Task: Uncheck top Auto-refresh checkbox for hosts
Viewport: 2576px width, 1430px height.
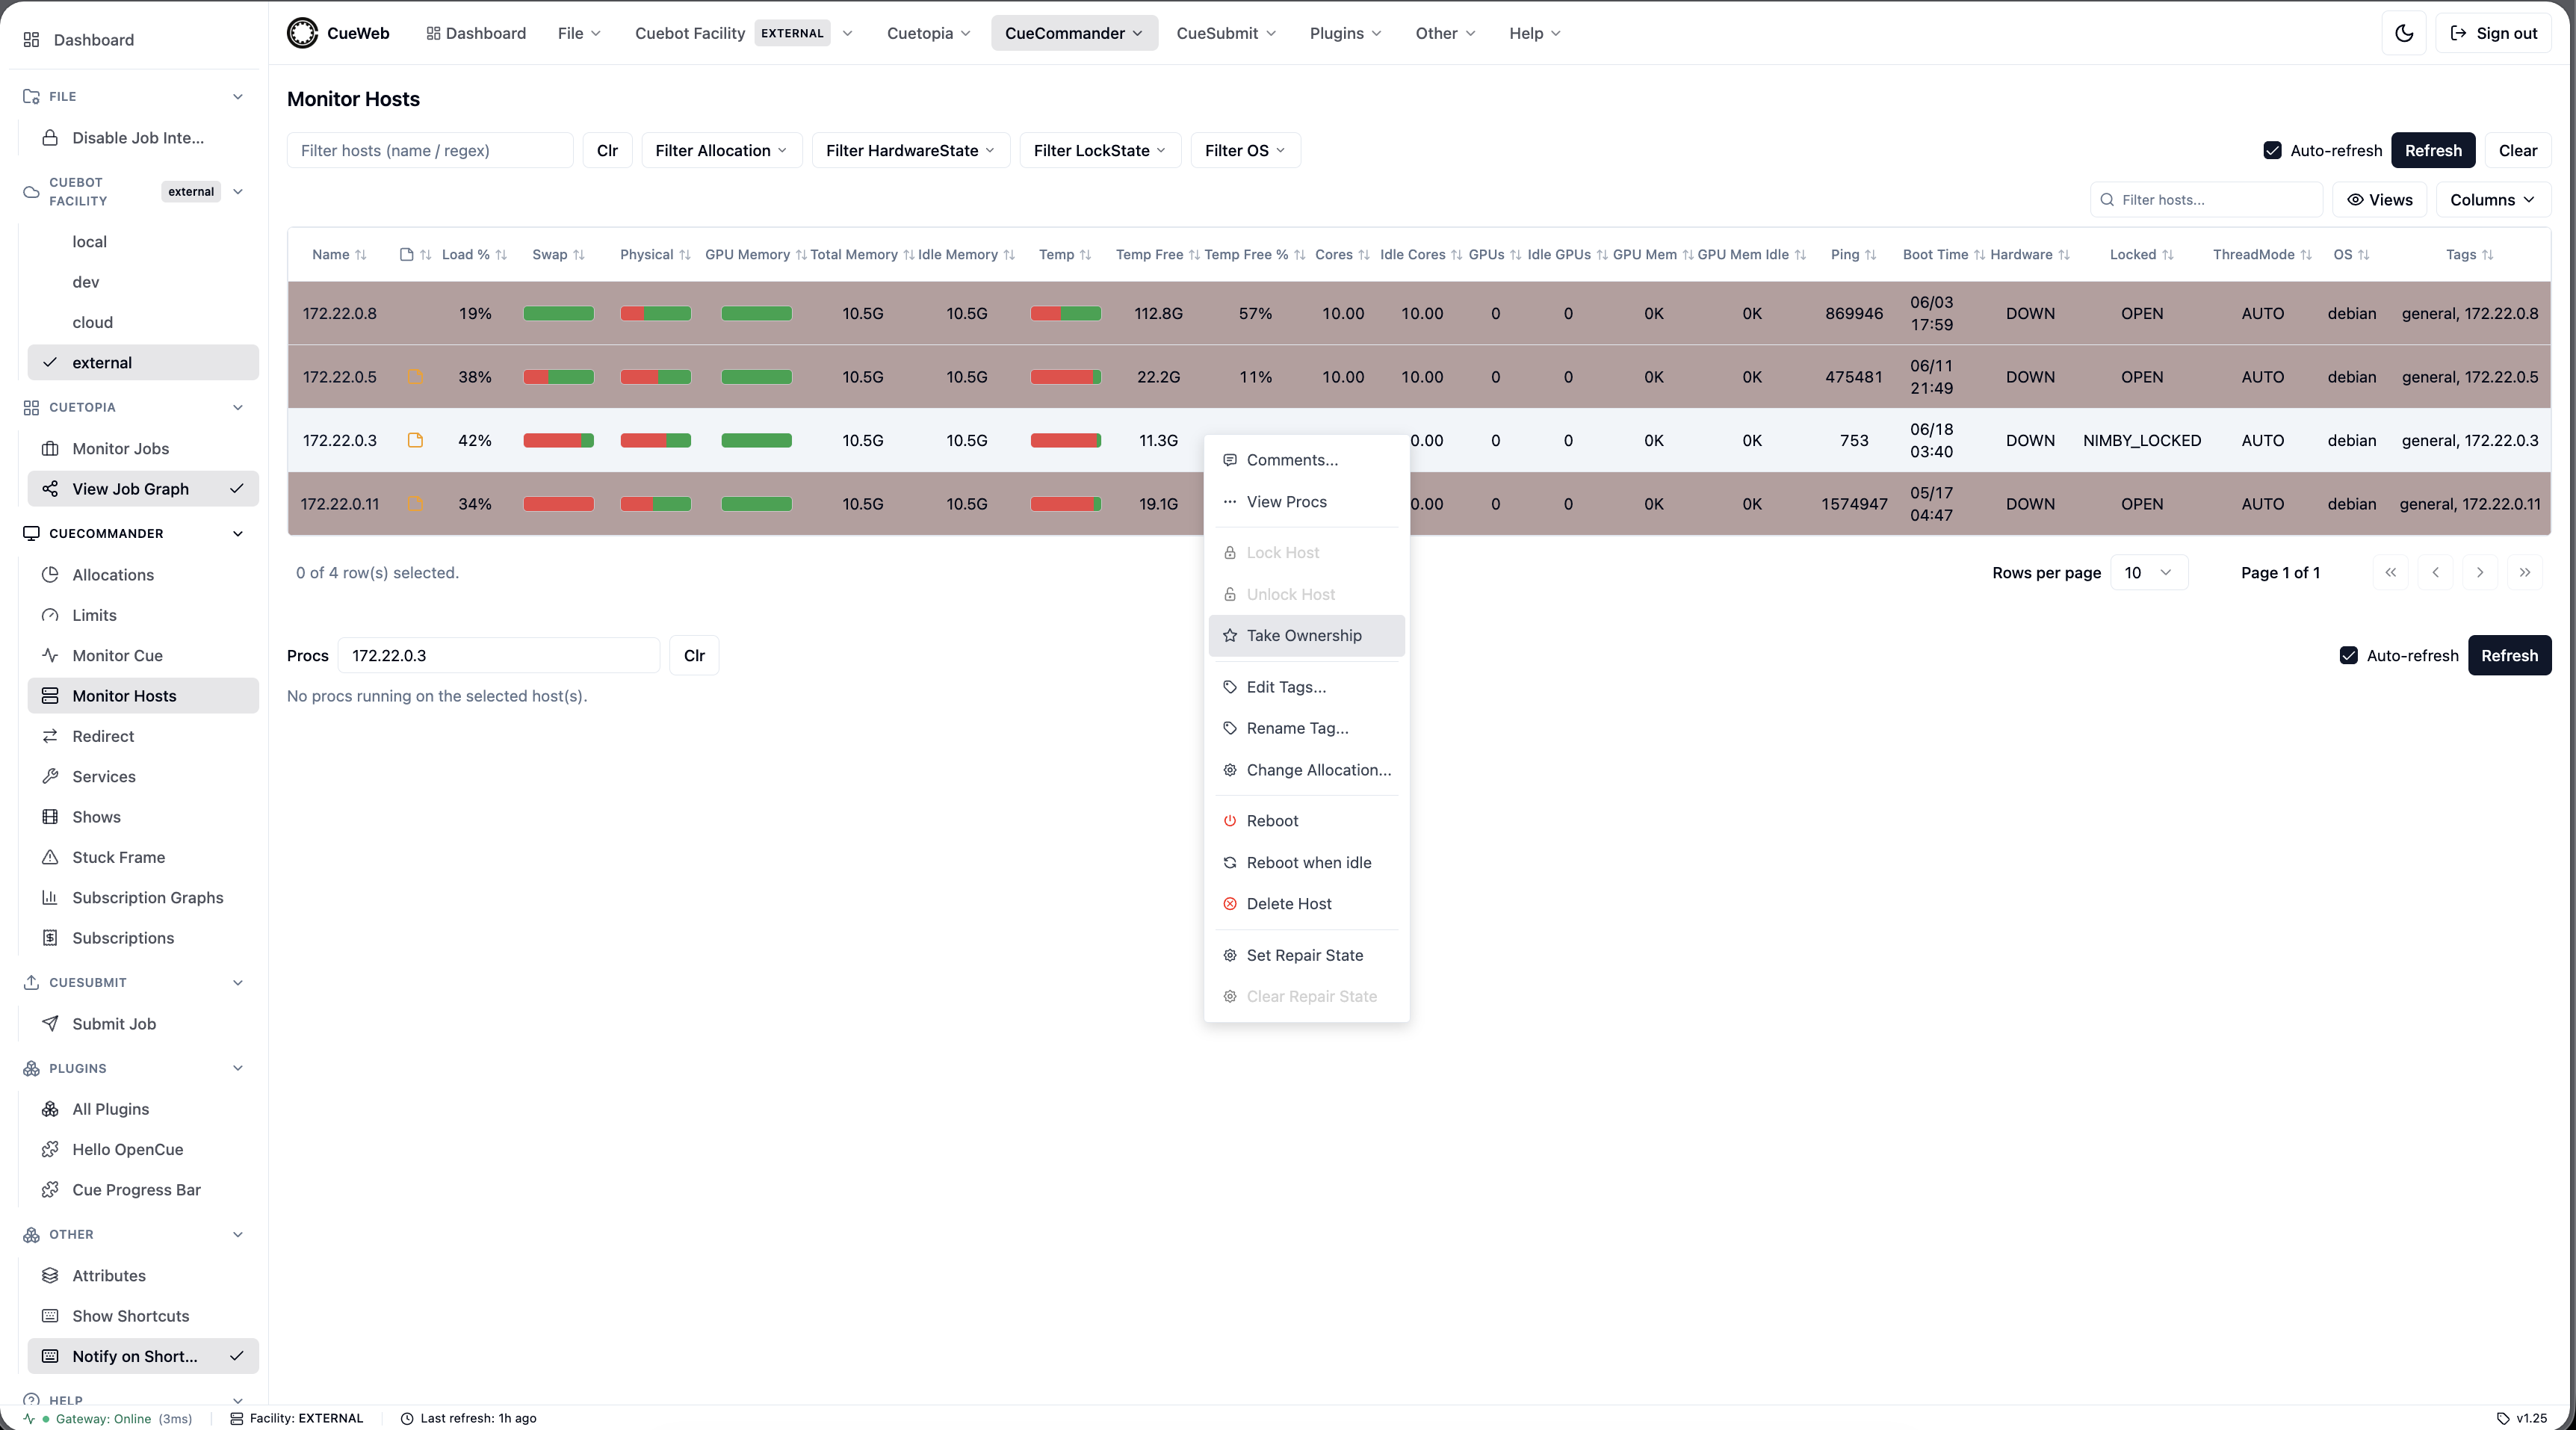Action: [x=2272, y=151]
